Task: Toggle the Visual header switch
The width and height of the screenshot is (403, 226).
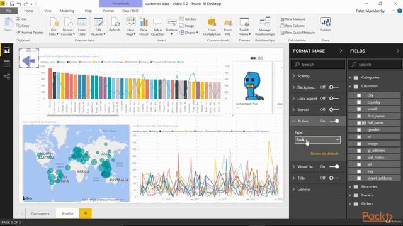Action: point(334,166)
